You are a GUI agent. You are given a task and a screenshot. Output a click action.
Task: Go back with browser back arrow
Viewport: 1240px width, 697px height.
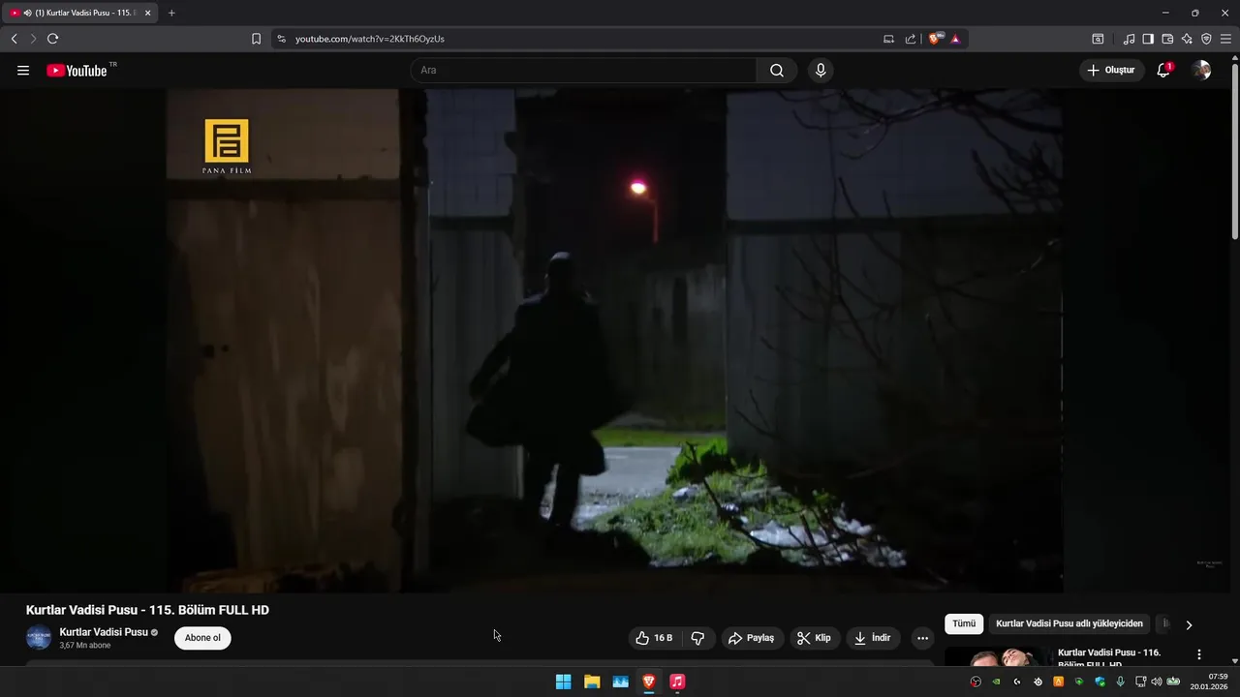pos(14,39)
